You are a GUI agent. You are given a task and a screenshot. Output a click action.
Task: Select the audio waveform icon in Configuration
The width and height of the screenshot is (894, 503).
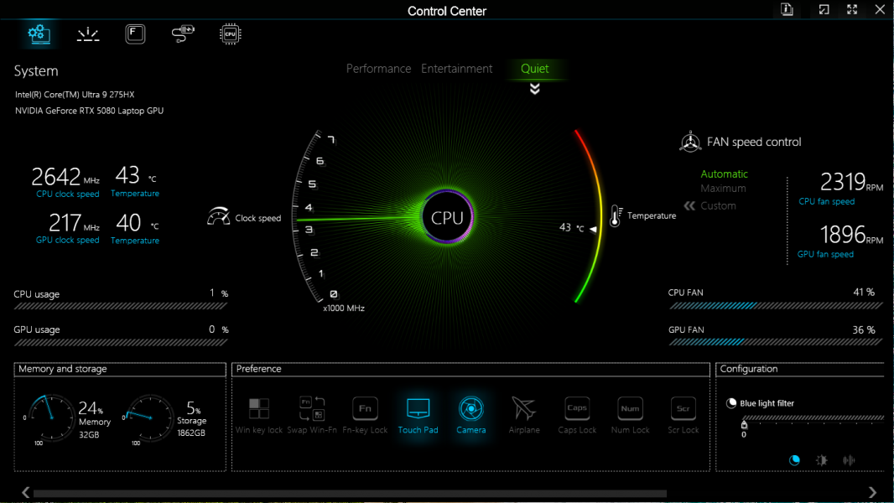[x=849, y=460]
